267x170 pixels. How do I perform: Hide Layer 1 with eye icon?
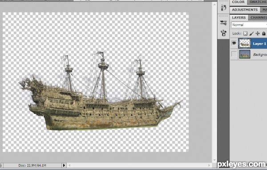coord(235,43)
